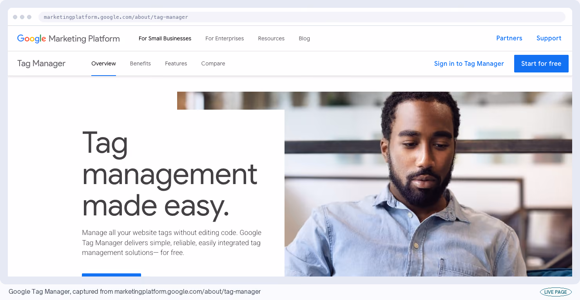Click Sign in to Tag Manager
This screenshot has width=580, height=300.
pyautogui.click(x=469, y=63)
